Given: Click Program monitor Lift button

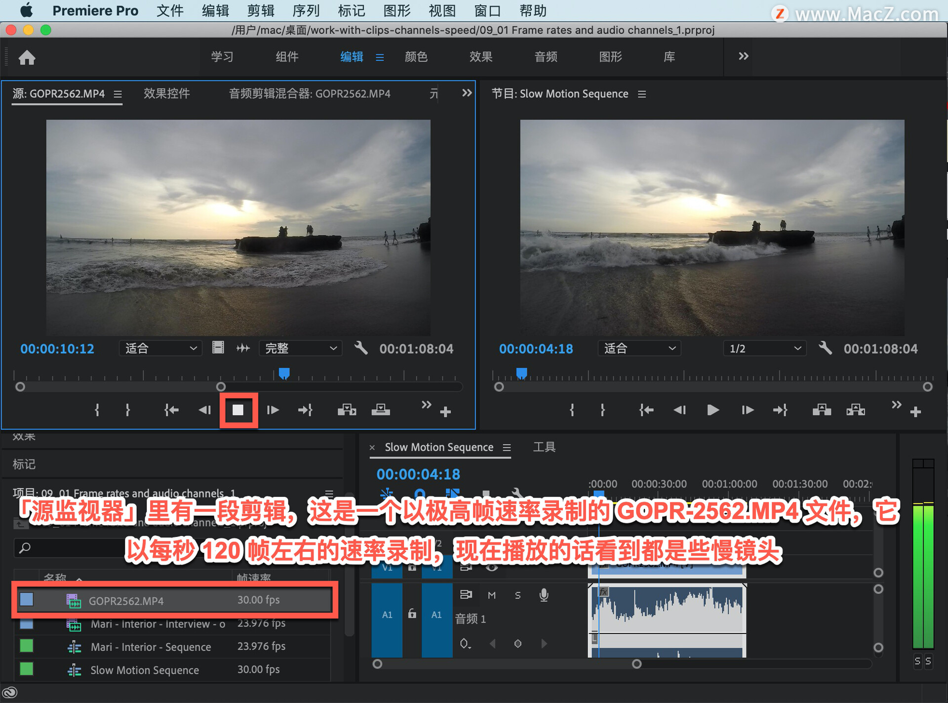Looking at the screenshot, I should pos(822,410).
